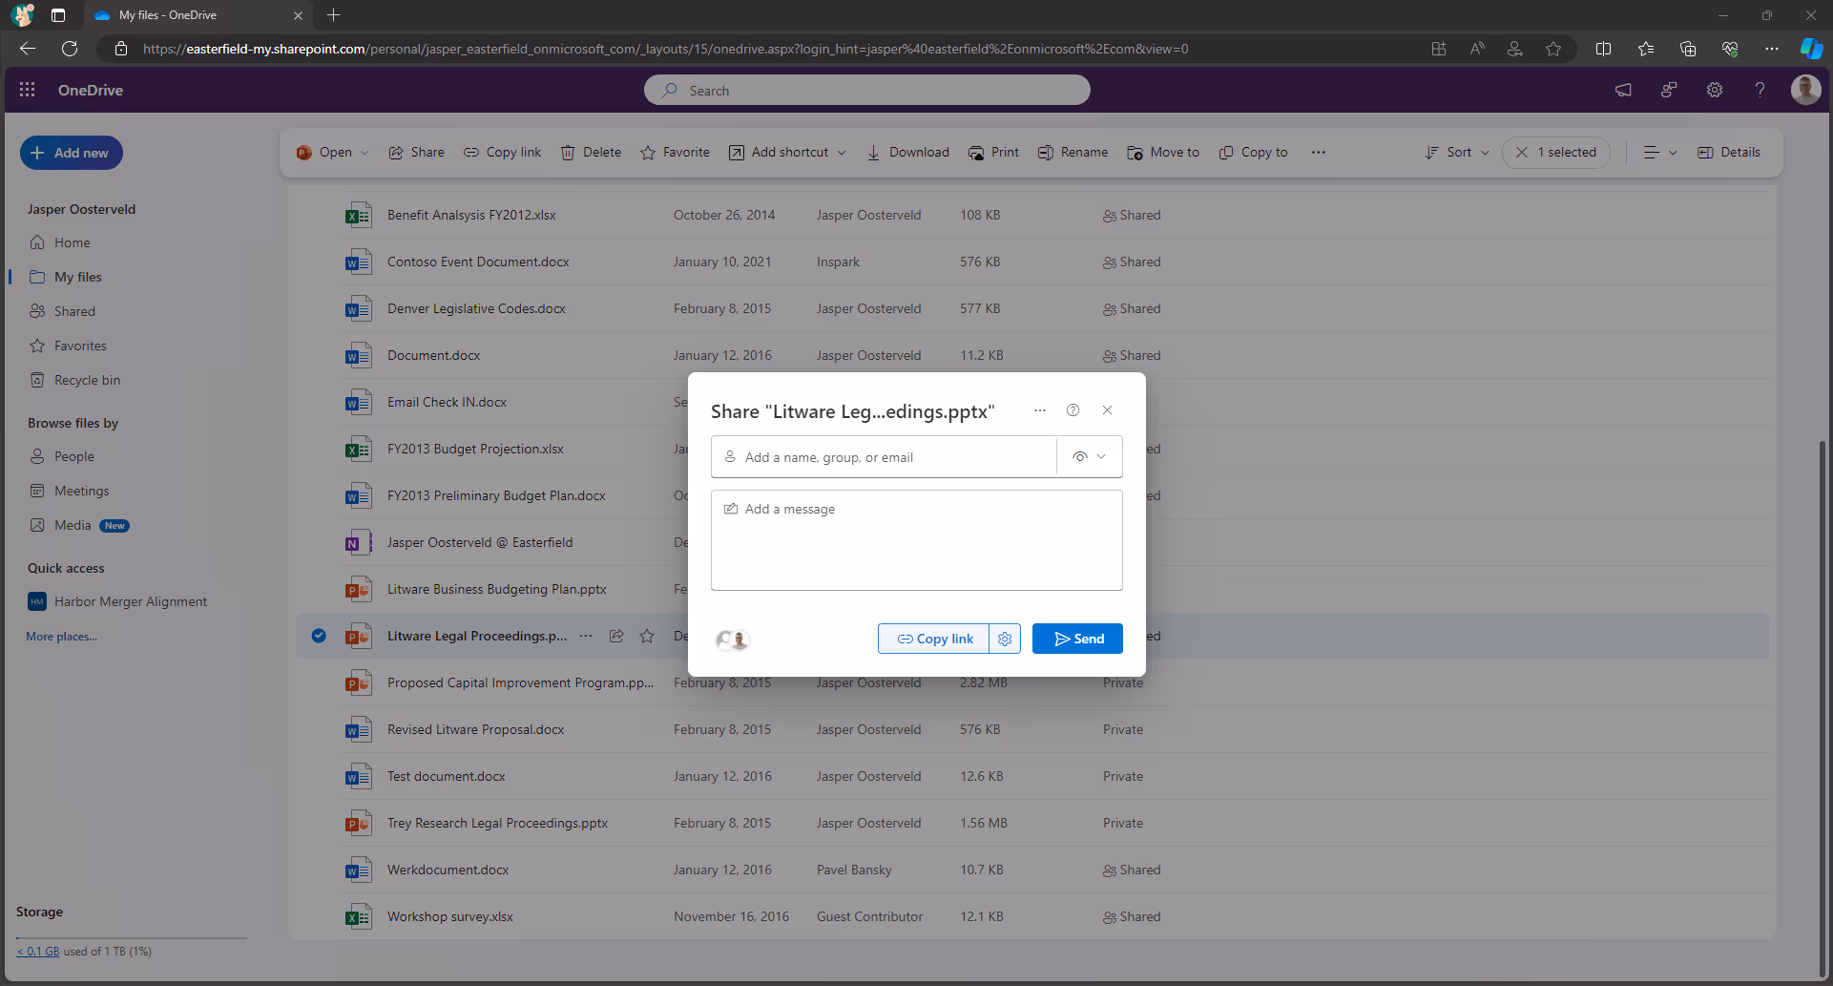Image resolution: width=1833 pixels, height=986 pixels.
Task: Click Send in Share dialog
Action: (1077, 639)
